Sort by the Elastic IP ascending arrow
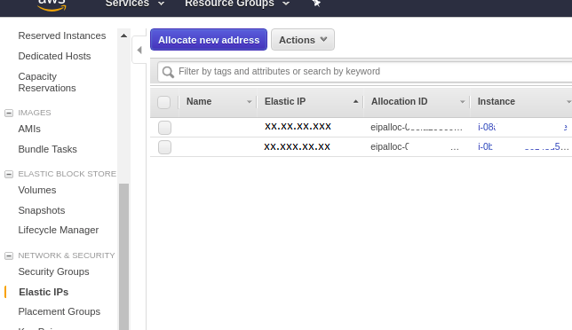572x330 pixels. click(355, 102)
